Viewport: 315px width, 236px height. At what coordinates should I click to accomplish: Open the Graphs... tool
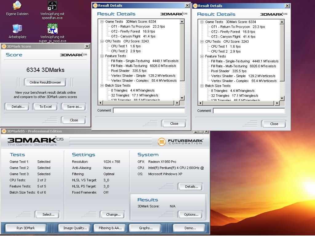(x=146, y=228)
